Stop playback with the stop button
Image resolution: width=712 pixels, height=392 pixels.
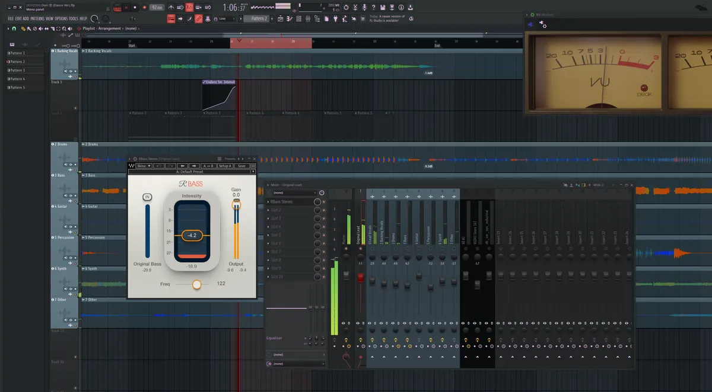click(x=135, y=7)
